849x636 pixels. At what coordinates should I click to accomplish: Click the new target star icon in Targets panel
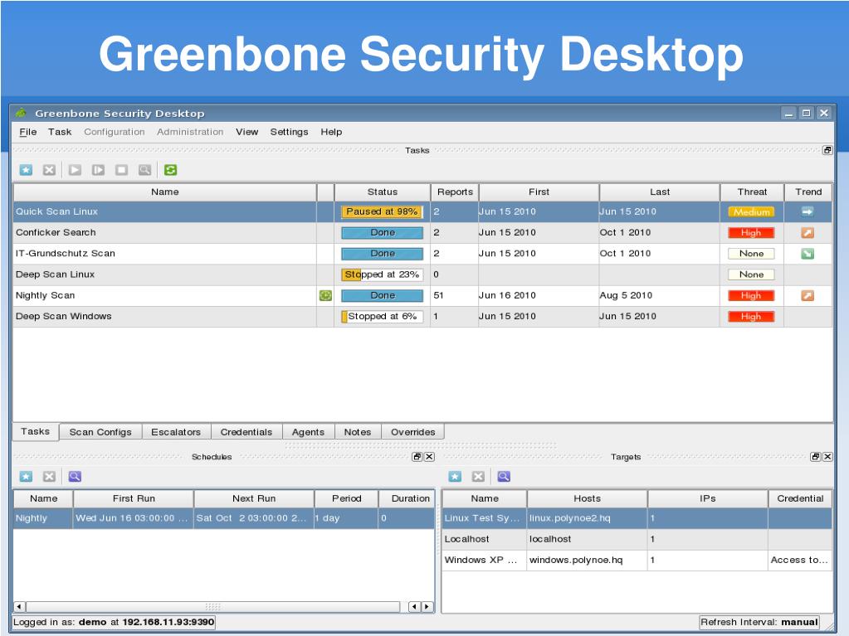click(x=455, y=477)
